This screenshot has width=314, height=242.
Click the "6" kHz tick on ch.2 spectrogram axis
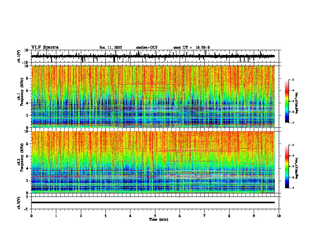[28, 156]
